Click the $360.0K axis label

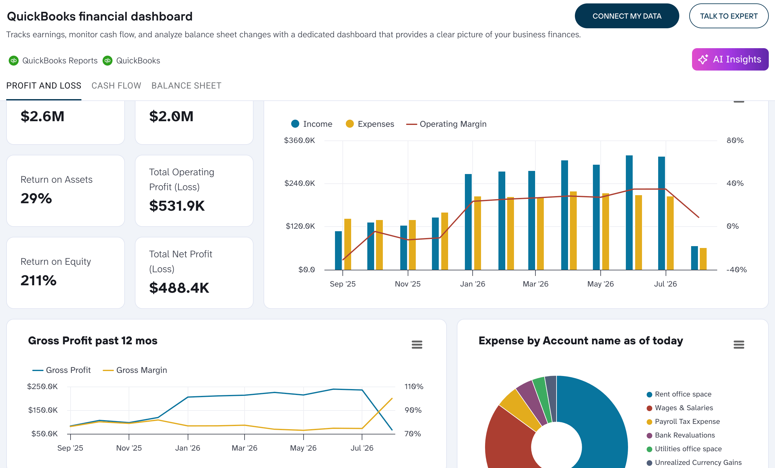(299, 140)
